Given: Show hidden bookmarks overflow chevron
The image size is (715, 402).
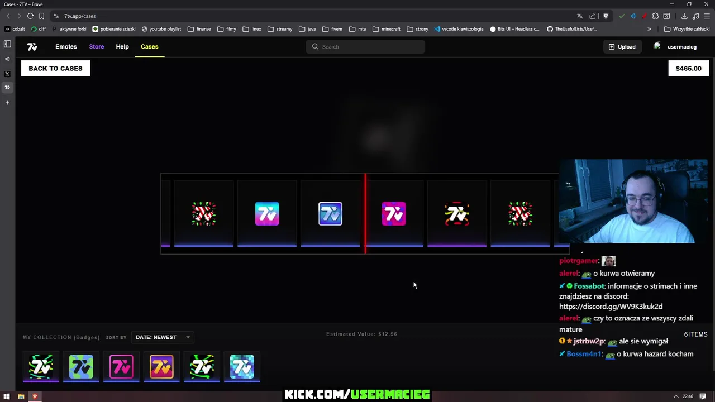Looking at the screenshot, I should pos(649,29).
